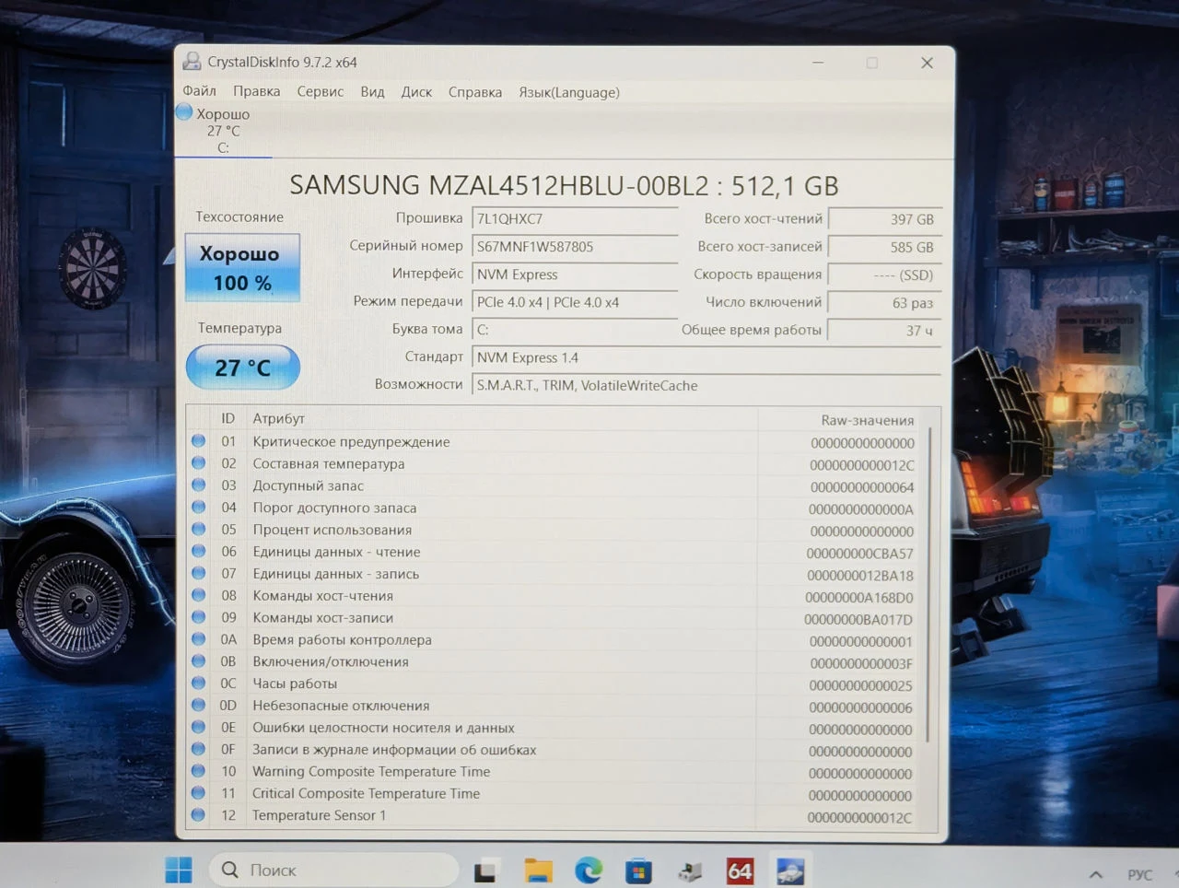Click the CrystalDiskInfo taskbar icon
This screenshot has width=1179, height=888.
point(790,870)
